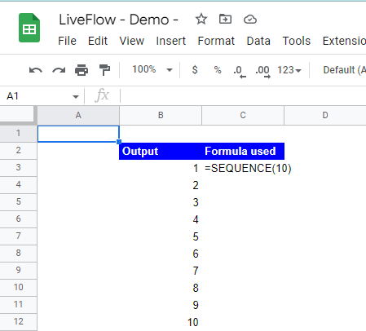The height and width of the screenshot is (331, 366).
Task: Click the formula bar input
Action: pos(243,96)
